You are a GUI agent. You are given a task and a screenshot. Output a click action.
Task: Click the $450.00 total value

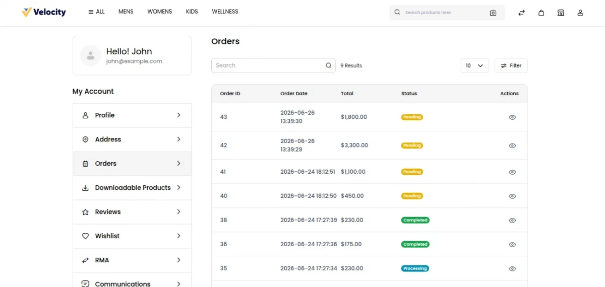click(x=352, y=196)
